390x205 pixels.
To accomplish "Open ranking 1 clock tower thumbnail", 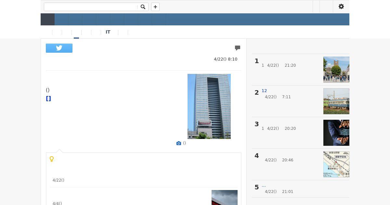I will coord(336,70).
